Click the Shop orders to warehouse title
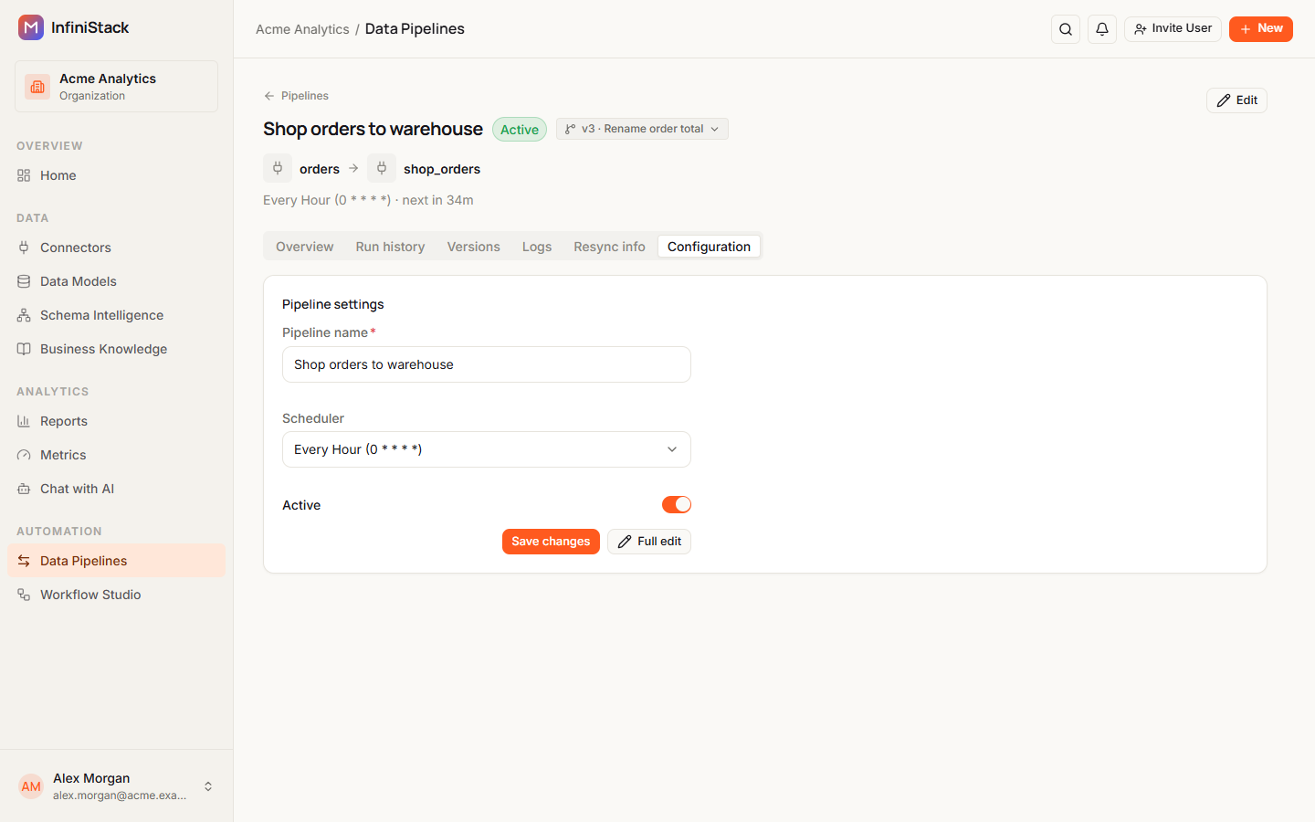 click(373, 129)
